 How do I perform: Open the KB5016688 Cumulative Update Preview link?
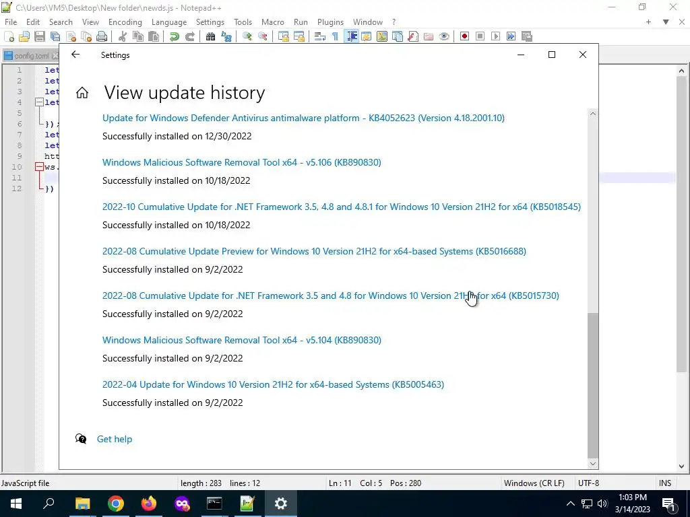(x=314, y=251)
